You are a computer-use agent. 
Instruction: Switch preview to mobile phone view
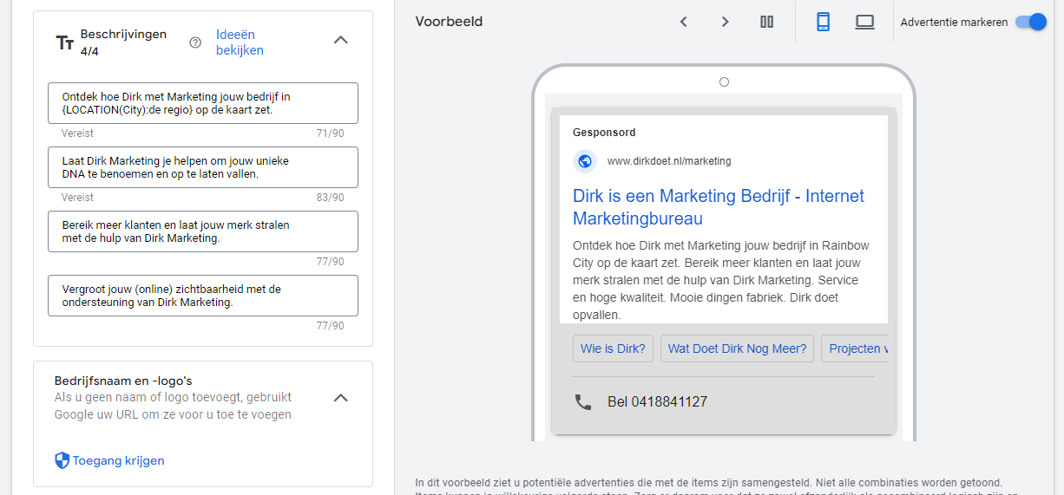point(823,22)
